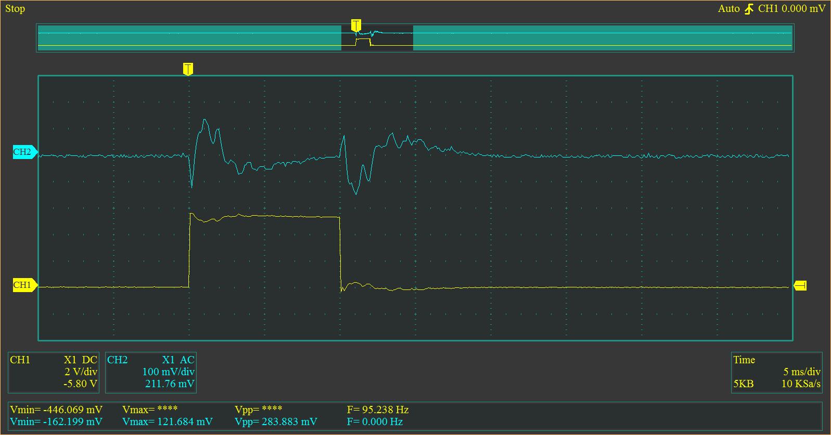Click the CH1 0.000 mV trigger level readout
This screenshot has width=831, height=435.
pos(791,9)
